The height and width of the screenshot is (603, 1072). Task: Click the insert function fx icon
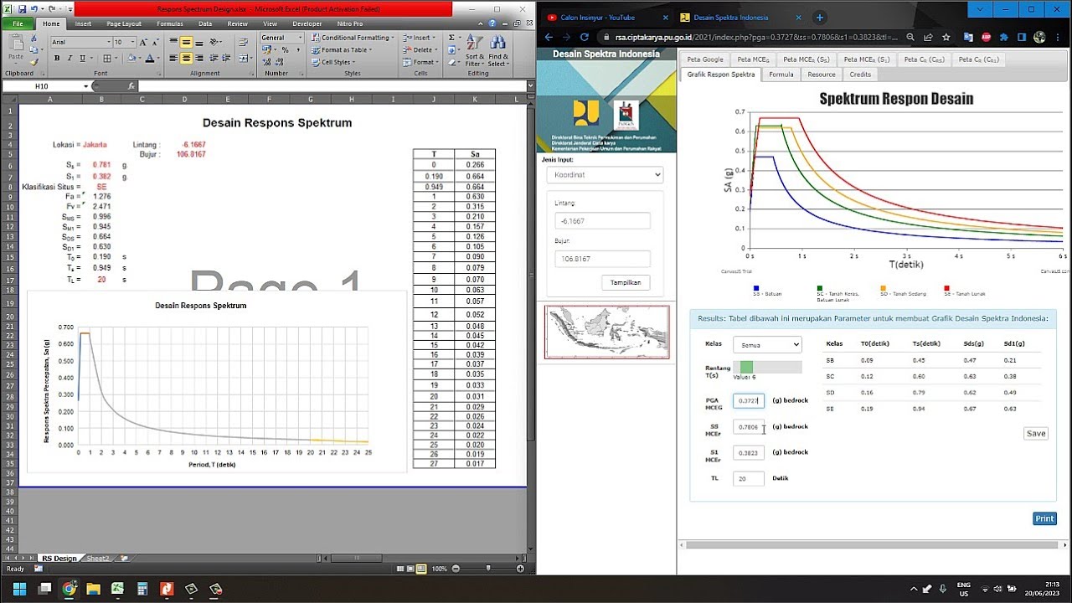point(131,86)
